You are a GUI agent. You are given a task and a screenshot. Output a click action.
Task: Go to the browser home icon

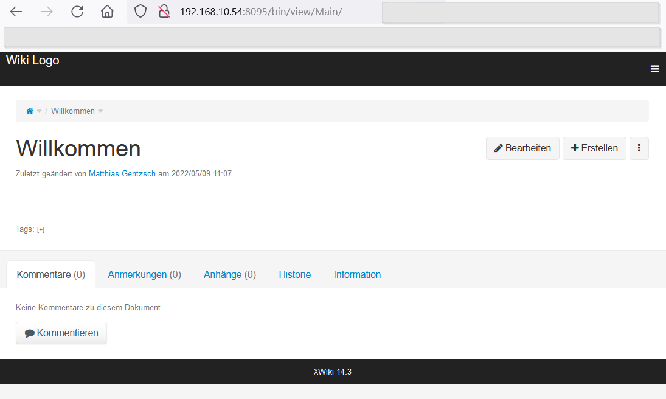pyautogui.click(x=107, y=12)
